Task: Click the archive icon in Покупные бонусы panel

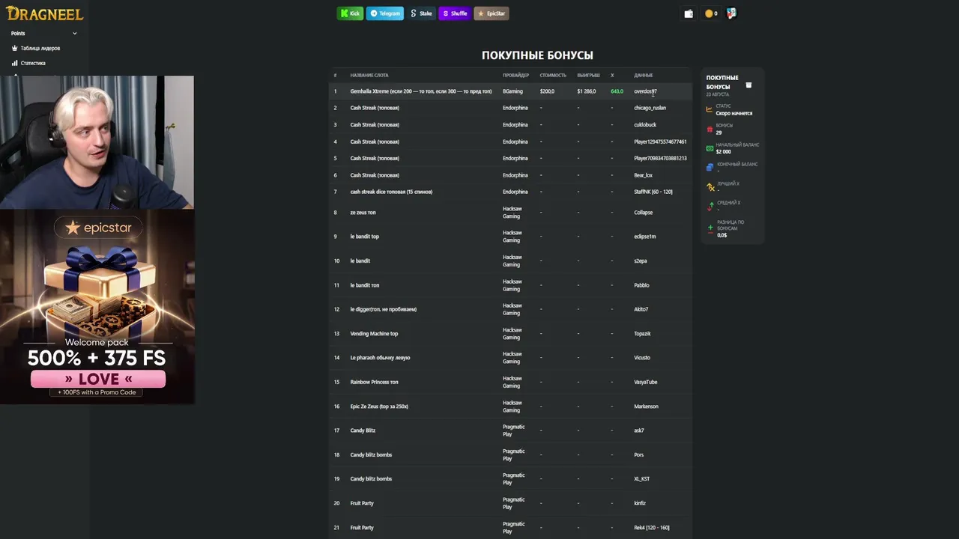Action: click(x=748, y=85)
